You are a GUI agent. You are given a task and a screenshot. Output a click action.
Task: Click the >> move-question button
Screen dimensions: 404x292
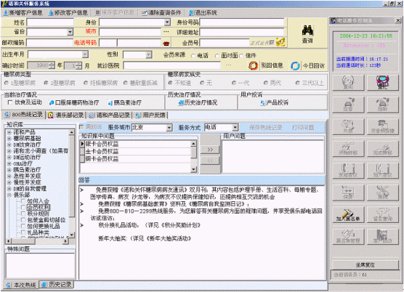pos(210,150)
